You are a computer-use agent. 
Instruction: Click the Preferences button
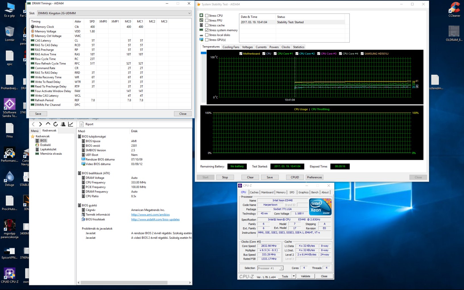(314, 177)
